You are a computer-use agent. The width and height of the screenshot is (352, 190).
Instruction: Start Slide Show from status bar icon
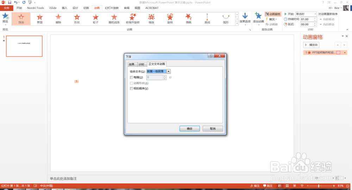(302, 186)
